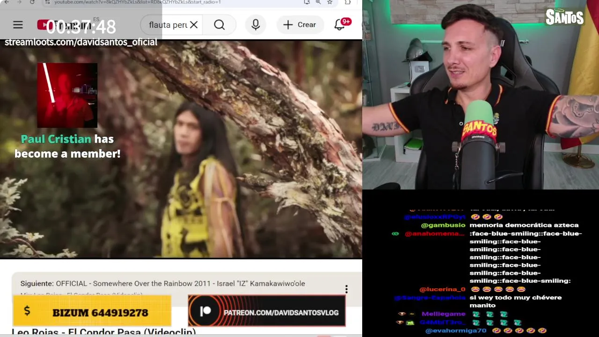Pause the playing Leo Rojas video

[181, 149]
